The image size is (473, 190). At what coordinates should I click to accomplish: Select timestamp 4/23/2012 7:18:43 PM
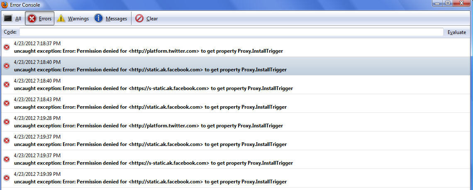pos(37,100)
